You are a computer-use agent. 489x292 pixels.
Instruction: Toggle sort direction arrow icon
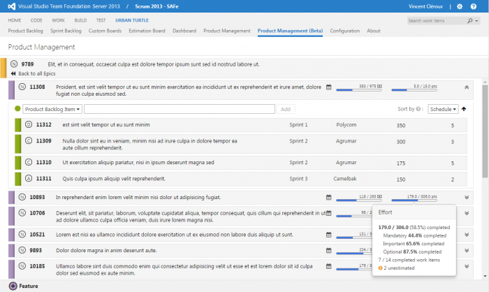(464, 109)
